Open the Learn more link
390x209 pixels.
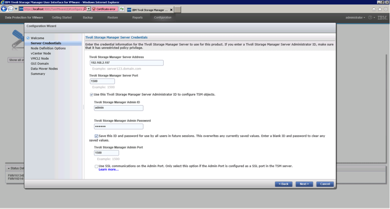pos(109,169)
